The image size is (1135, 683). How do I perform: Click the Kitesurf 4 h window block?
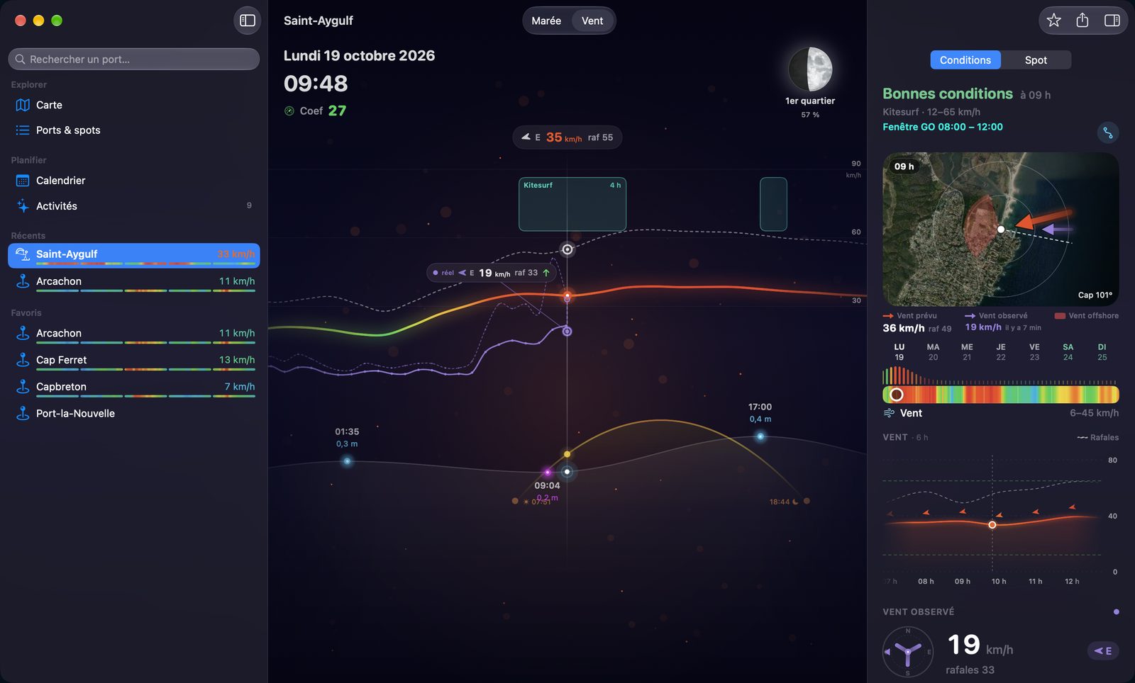point(572,204)
